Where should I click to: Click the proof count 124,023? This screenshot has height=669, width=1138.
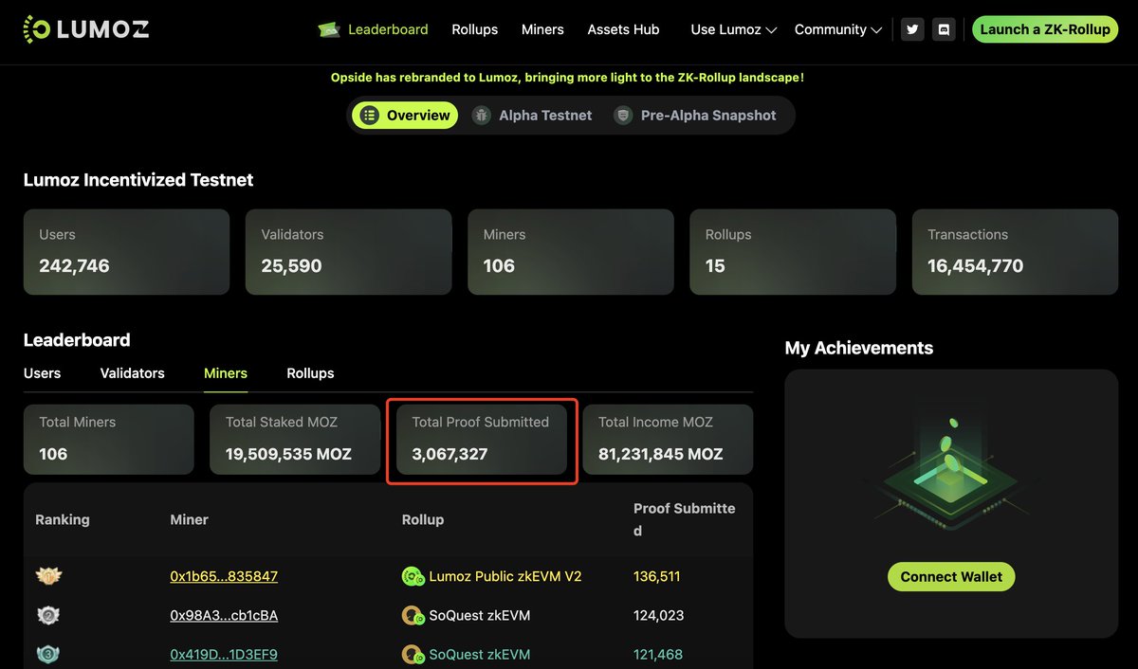pyautogui.click(x=656, y=615)
